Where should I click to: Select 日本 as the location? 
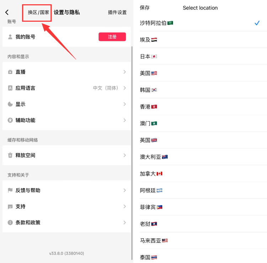click(x=148, y=57)
